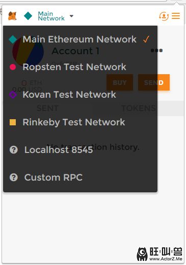Click the pink Ropsten network dot
The image size is (186, 265).
13,67
